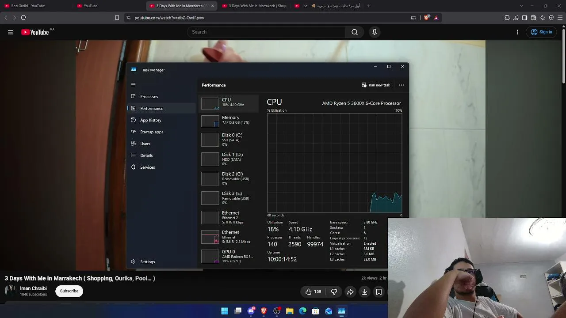Go to Startup apps in Task Manager

[x=152, y=132]
